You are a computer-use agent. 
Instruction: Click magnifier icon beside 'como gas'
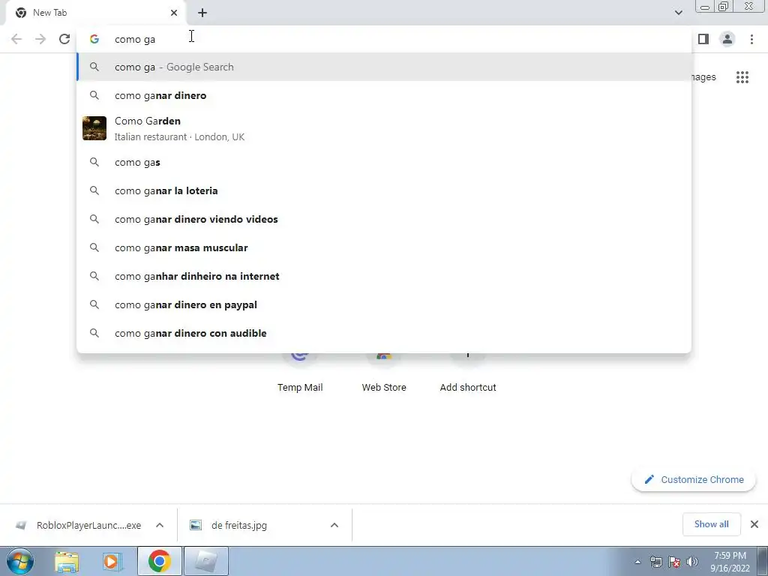click(94, 162)
